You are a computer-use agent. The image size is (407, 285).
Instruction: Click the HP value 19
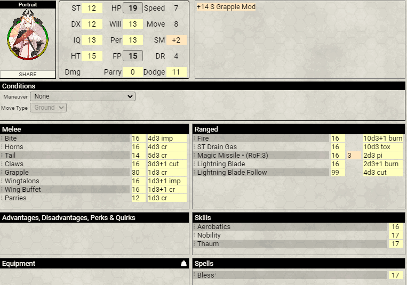pyautogui.click(x=133, y=8)
